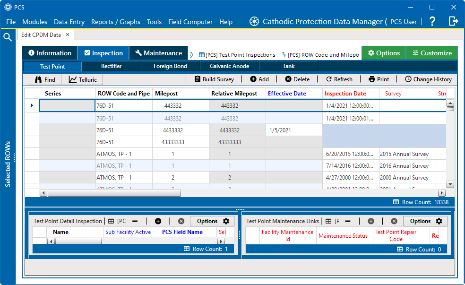Open the File menu
Image resolution: width=465 pixels, height=285 pixels.
[11, 22]
